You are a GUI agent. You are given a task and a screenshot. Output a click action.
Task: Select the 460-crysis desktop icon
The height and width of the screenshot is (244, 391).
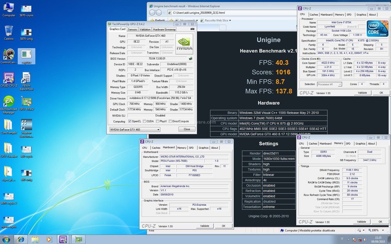click(x=27, y=152)
